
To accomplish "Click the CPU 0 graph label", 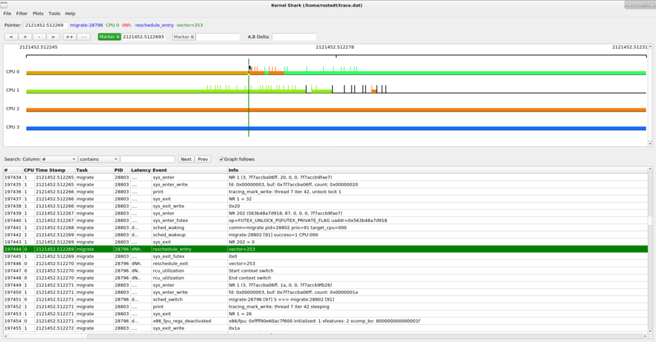I will pos(12,72).
